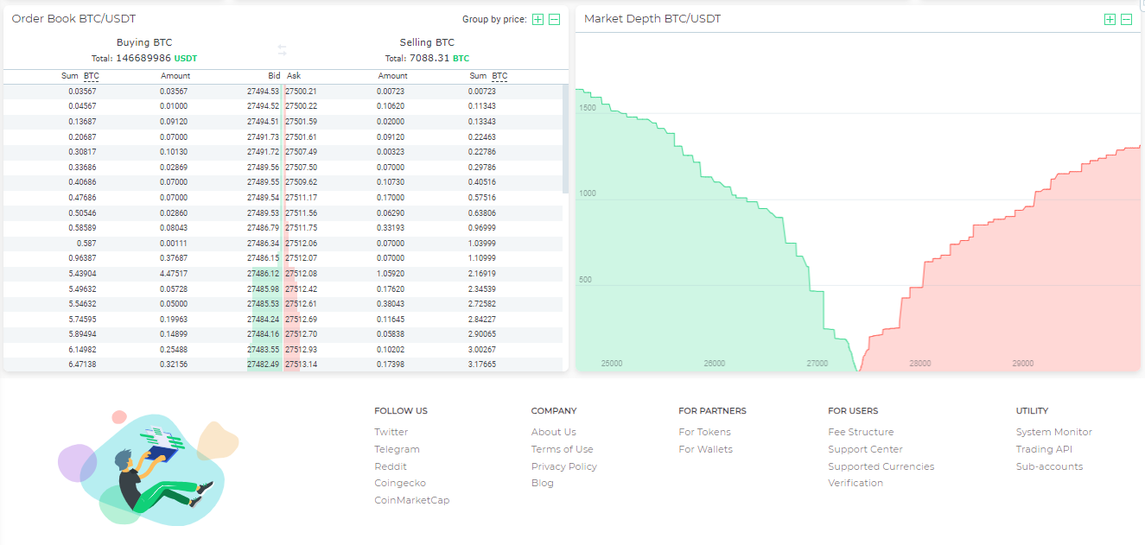Visit CoinMarketCap footer link
Screen dimensions: 1145x545
[411, 500]
